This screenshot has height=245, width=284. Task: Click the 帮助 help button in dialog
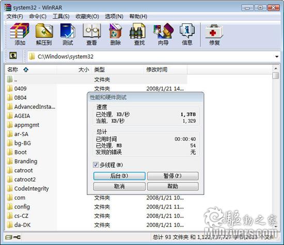click(x=173, y=186)
